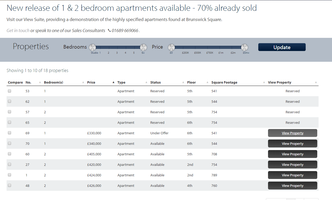Sort by Square Footage column arrow

(x=264, y=82)
